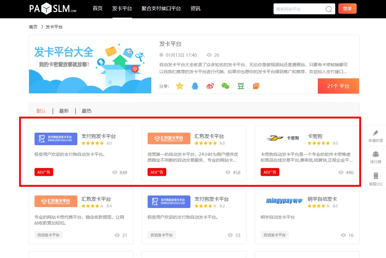Click description starting 信誉第一的自动发卡平台
The width and height of the screenshot is (386, 258).
point(193,157)
